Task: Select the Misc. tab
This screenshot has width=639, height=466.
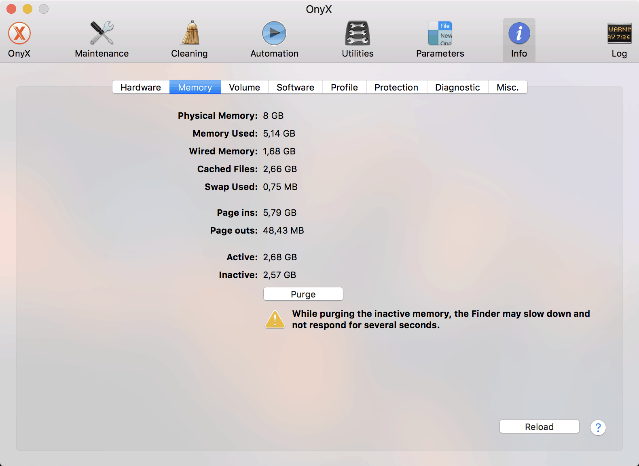Action: [x=508, y=87]
